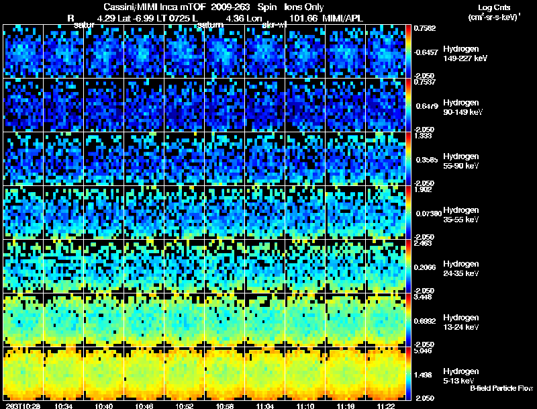This screenshot has width=537, height=409.
Task: Click the 10:46 time label
Action: 144,406
